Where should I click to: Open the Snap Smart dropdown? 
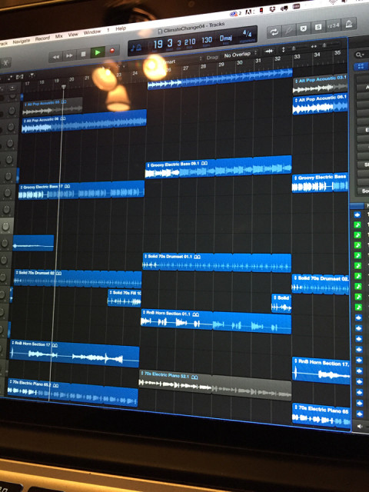click(x=182, y=61)
